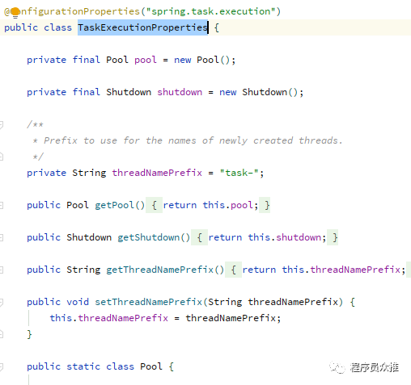411x385 pixels.
Task: Click the threadNamePrefix value right of the equals sign
Action: [231, 318]
